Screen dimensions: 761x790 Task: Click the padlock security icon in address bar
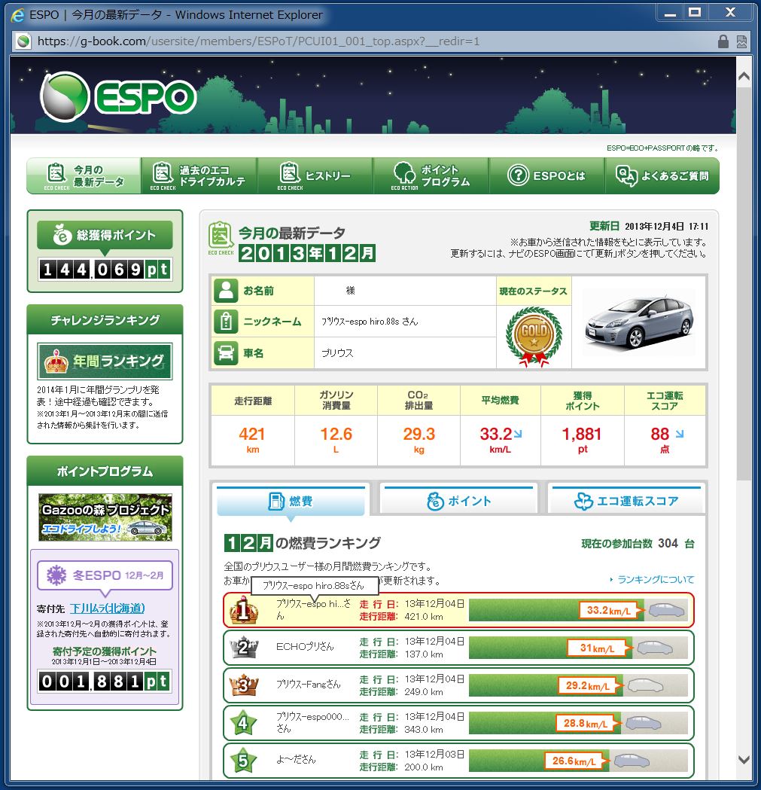[723, 41]
